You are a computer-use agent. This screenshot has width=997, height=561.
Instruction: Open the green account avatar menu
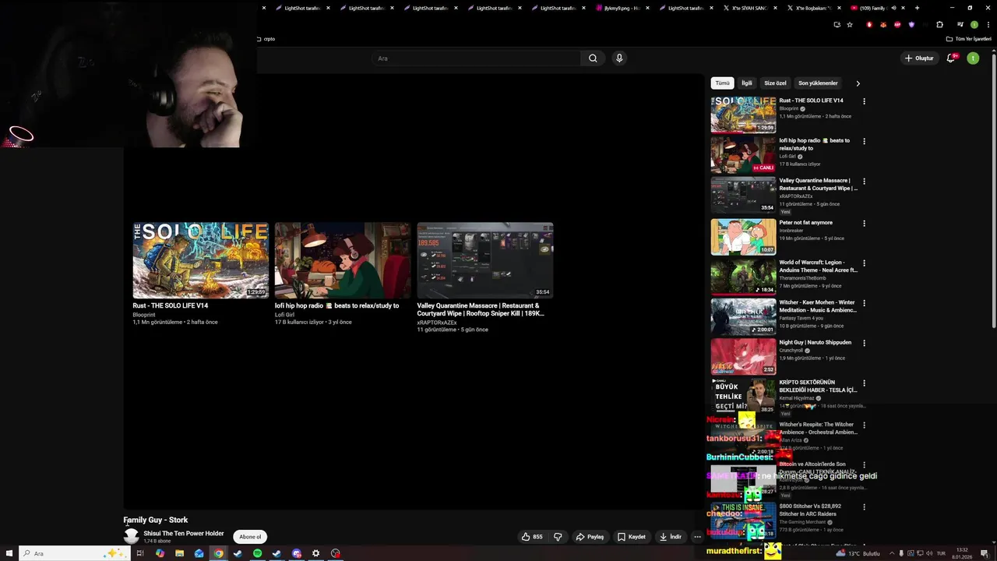[x=973, y=58]
